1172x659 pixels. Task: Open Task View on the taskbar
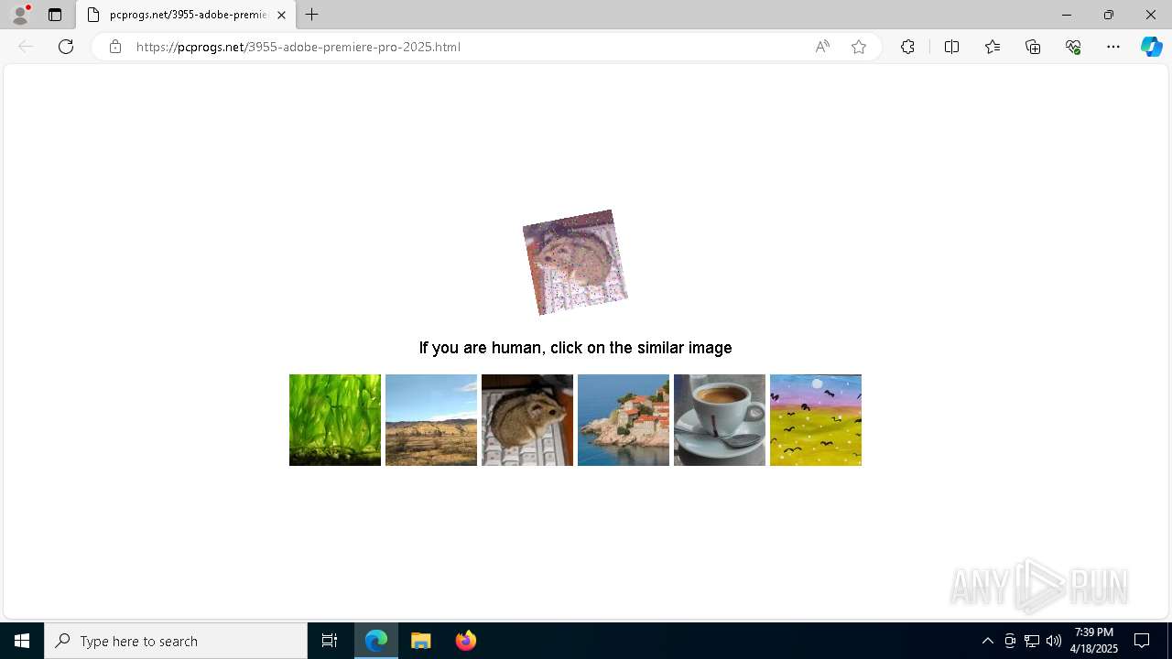pyautogui.click(x=330, y=641)
